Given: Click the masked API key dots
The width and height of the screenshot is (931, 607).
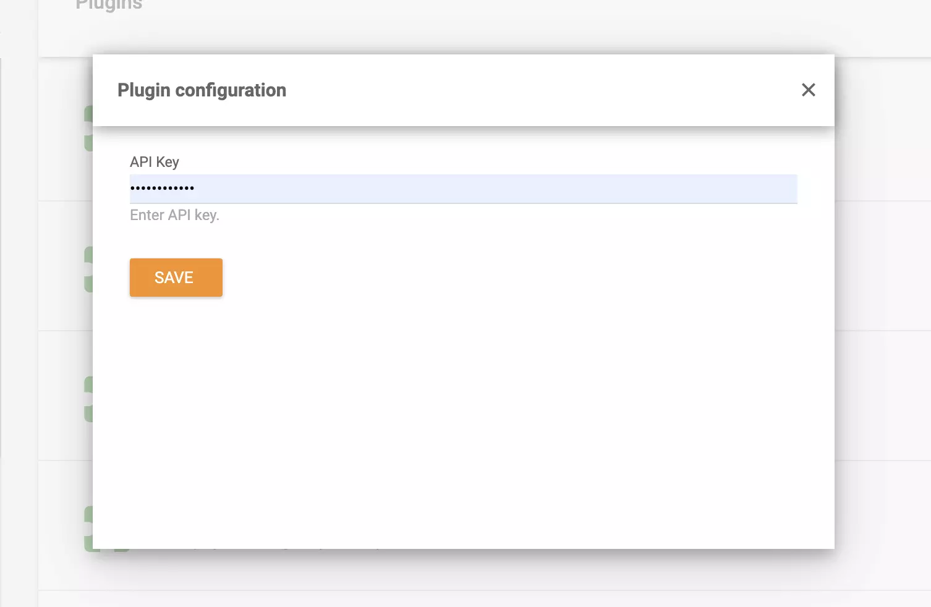Looking at the screenshot, I should pyautogui.click(x=162, y=188).
